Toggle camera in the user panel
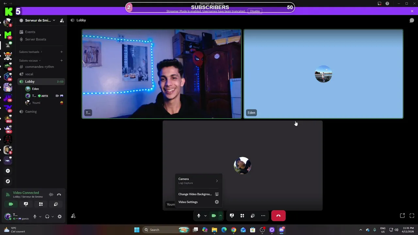Viewport: 418px width, 235px height. point(11,204)
